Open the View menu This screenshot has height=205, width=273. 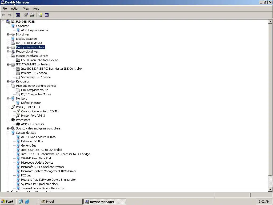click(x=26, y=9)
